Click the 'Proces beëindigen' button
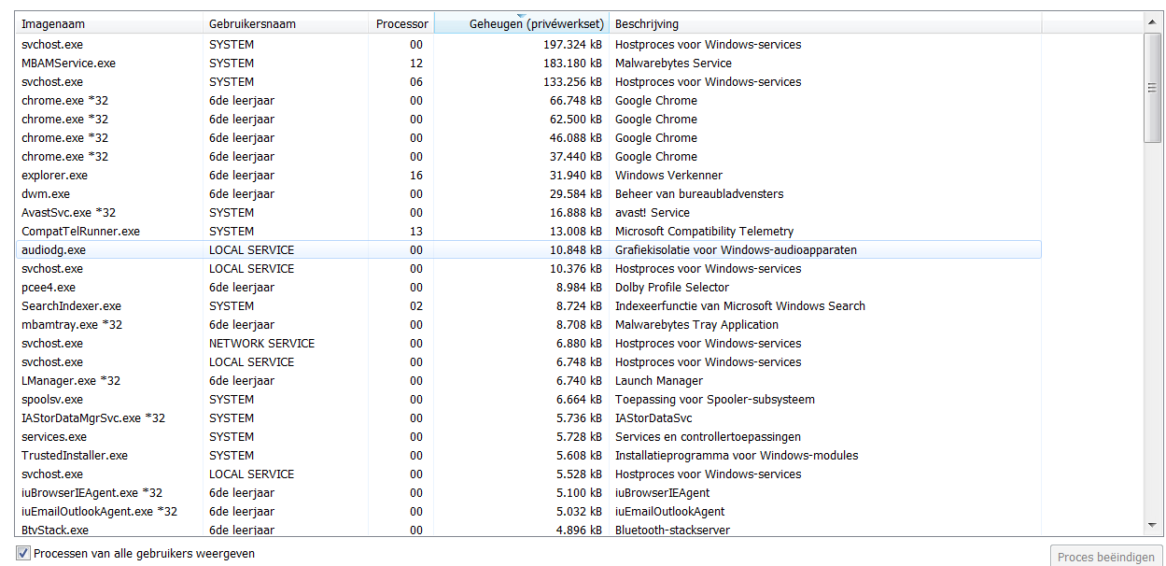The height and width of the screenshot is (566, 1166). coord(1105,557)
